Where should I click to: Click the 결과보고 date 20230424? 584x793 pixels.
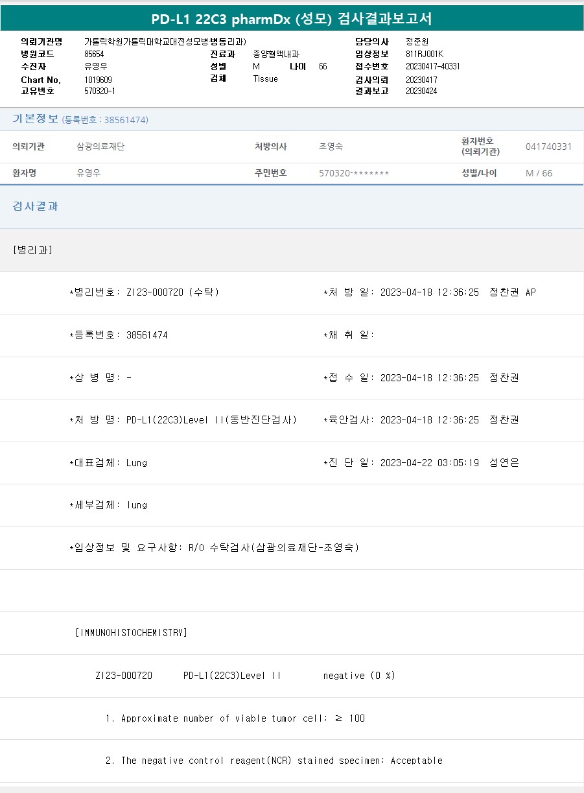pos(421,91)
